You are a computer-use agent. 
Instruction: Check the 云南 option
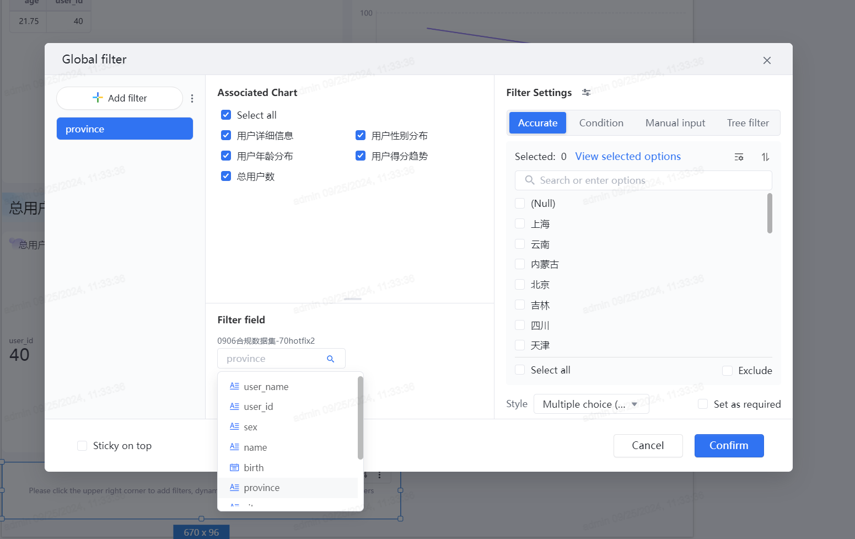tap(520, 244)
